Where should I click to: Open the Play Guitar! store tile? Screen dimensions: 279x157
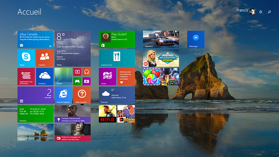[117, 39]
